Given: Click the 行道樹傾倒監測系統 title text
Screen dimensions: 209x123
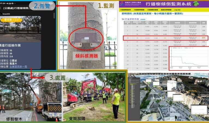Looking at the screenshot, I should pyautogui.click(x=168, y=4).
